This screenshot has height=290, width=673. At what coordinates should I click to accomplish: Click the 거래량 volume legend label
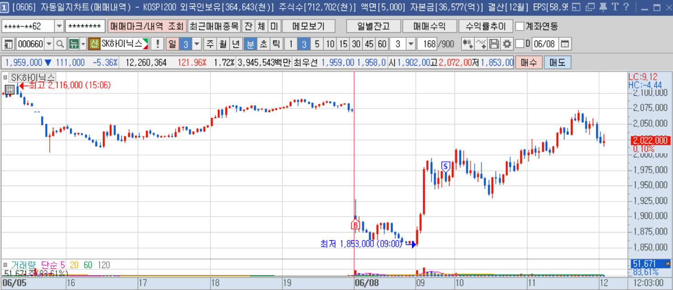coord(24,264)
